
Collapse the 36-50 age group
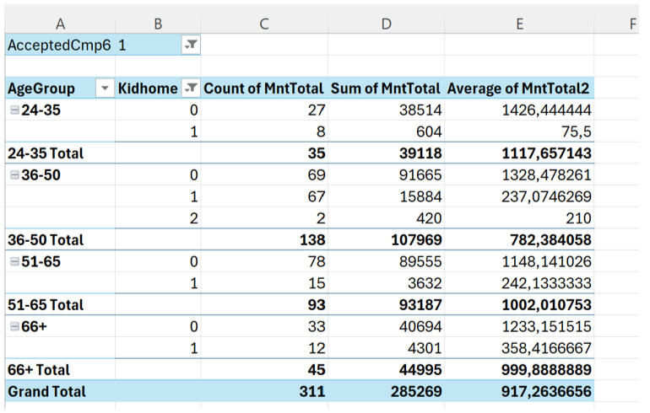[14, 174]
